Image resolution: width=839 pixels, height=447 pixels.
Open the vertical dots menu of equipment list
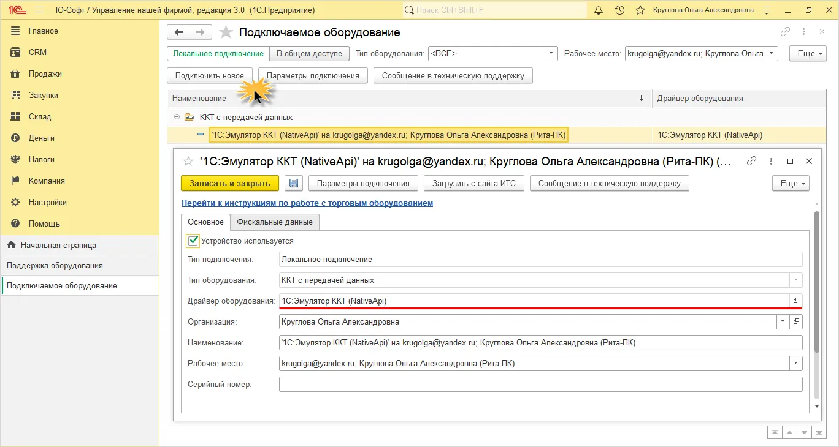pos(805,32)
